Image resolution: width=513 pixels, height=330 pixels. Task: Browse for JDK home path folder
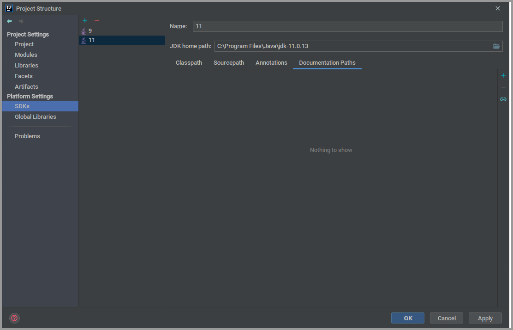496,46
